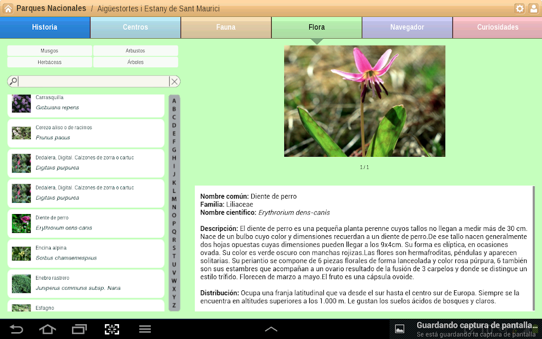Open the navigation bar menu icon
542x339 pixels.
(145, 329)
